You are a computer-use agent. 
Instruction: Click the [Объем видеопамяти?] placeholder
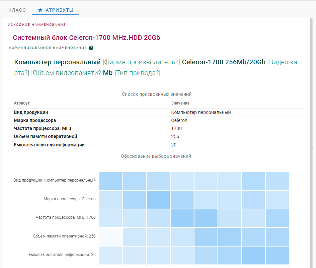tap(67, 73)
